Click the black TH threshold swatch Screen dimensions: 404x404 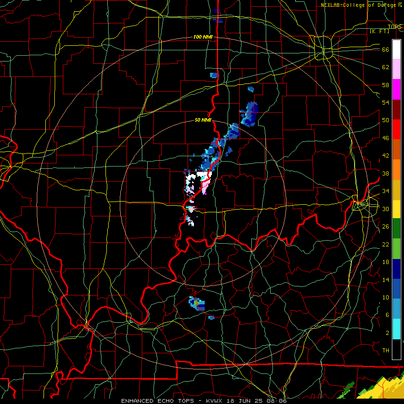pyautogui.click(x=396, y=349)
